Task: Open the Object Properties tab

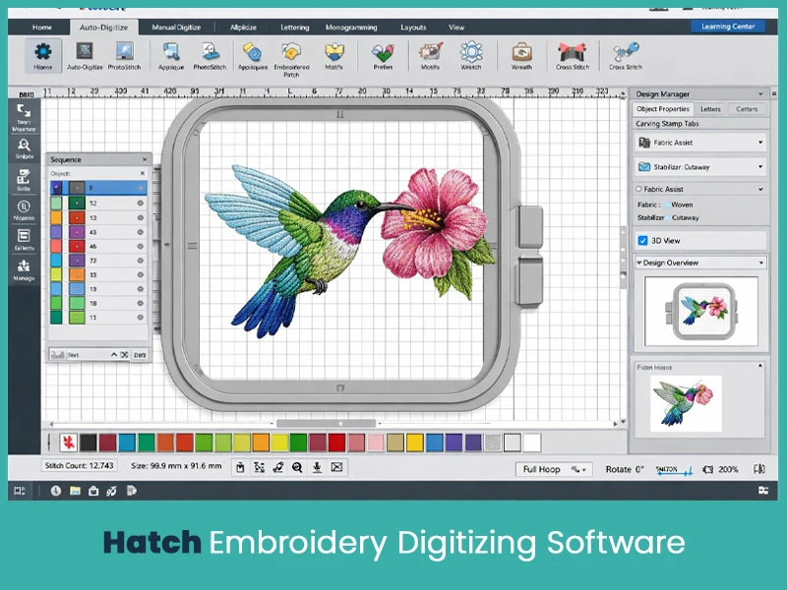Action: click(662, 109)
